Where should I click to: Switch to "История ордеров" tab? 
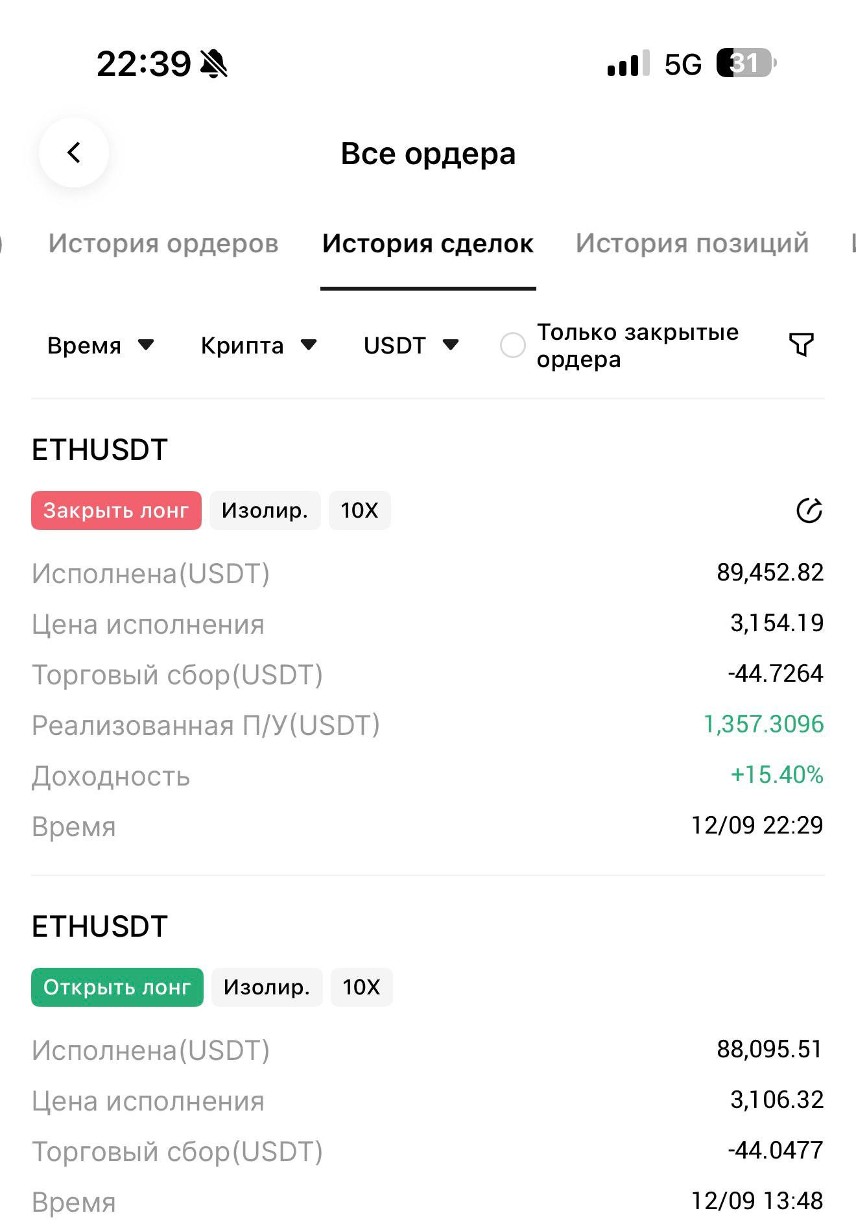(163, 243)
